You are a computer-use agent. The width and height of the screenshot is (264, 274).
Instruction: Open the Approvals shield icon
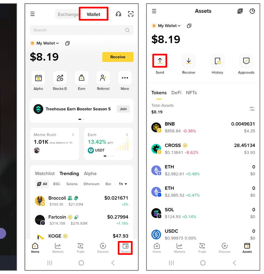pyautogui.click(x=246, y=61)
